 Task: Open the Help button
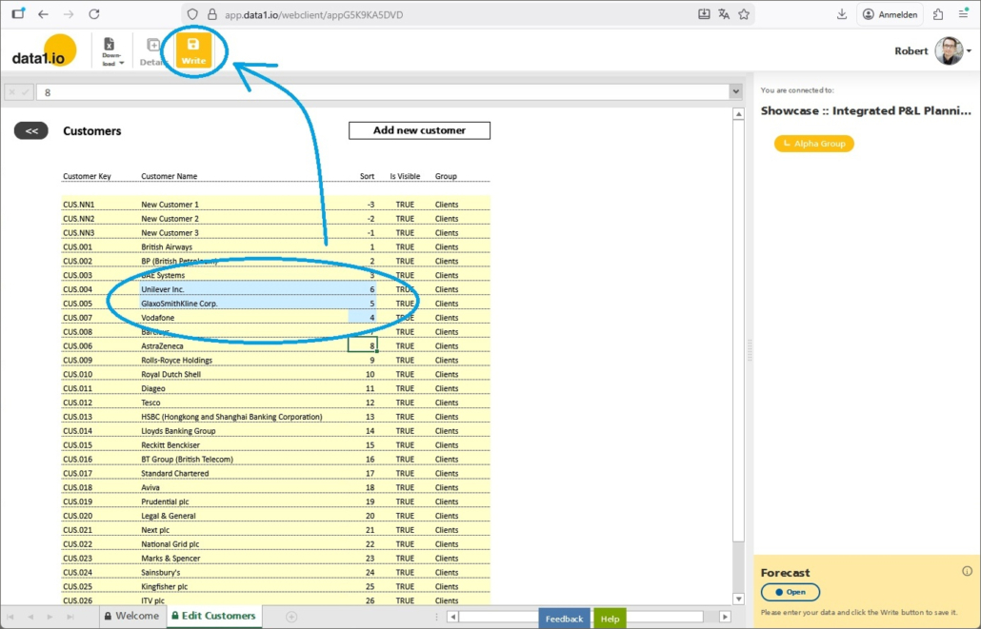(611, 619)
